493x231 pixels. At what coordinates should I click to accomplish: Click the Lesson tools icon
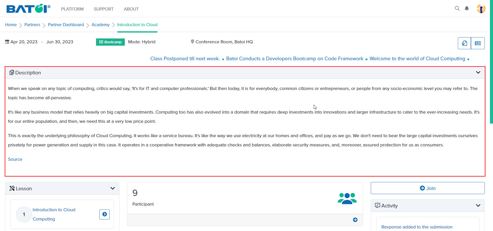(x=12, y=188)
